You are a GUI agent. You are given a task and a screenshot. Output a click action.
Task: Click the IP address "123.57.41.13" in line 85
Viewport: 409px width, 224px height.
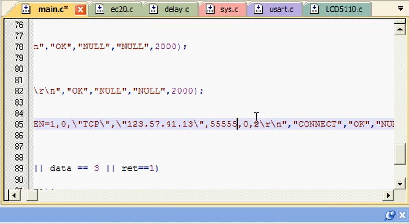point(160,124)
